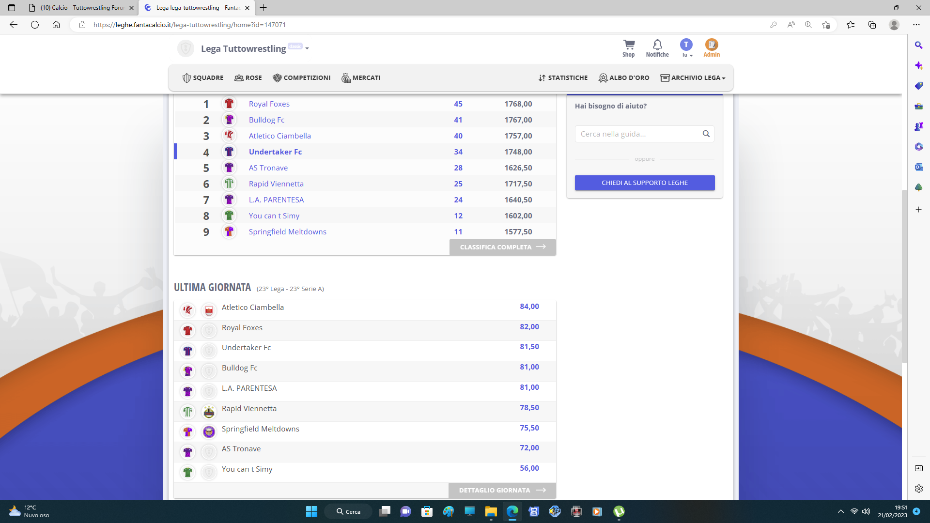Open browser favorites star icon
Viewport: 930px width, 523px height.
(850, 25)
